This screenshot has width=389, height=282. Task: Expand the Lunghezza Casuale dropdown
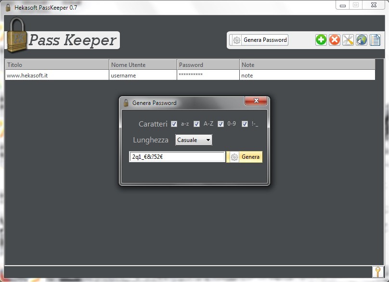pos(194,140)
